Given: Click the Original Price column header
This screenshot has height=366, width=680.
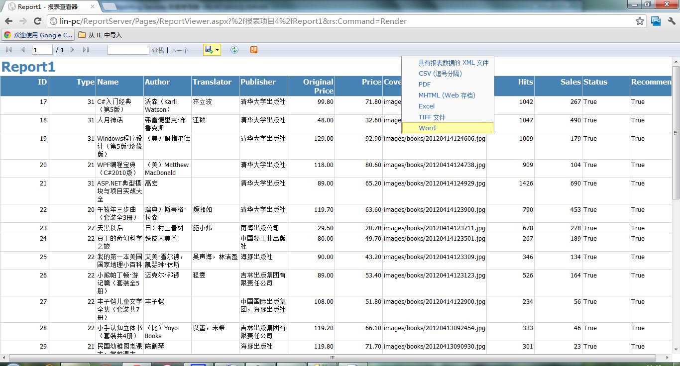Looking at the screenshot, I should pyautogui.click(x=311, y=86).
